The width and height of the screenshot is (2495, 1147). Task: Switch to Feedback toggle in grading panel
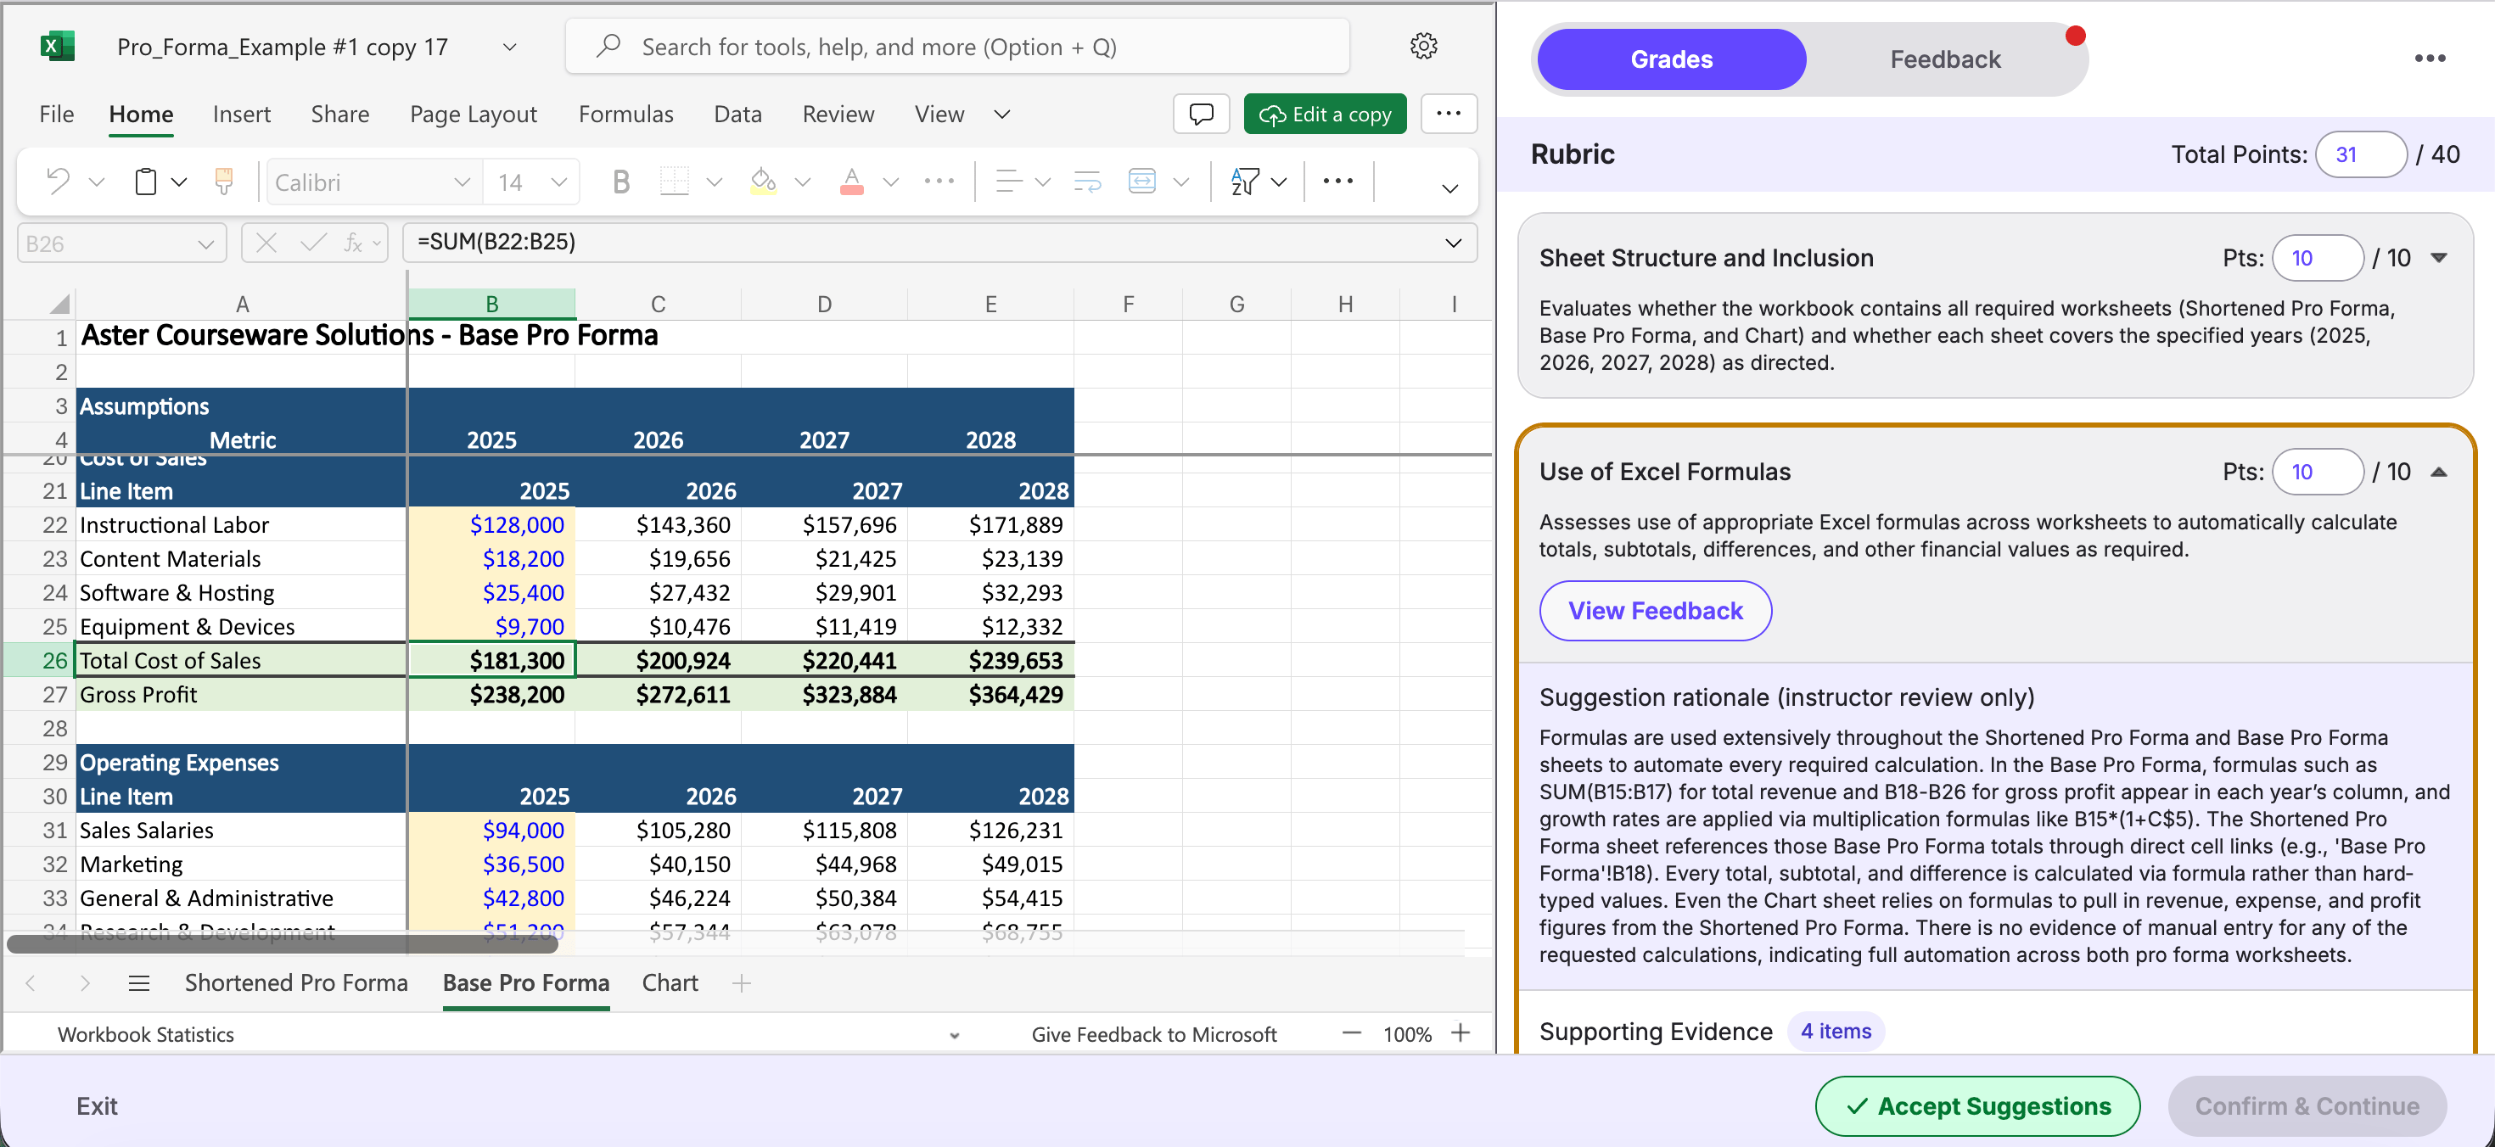[1945, 59]
